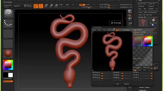The image size is (163, 91).
Task: Click Export in Tool panel
Action: click(x=153, y=6)
